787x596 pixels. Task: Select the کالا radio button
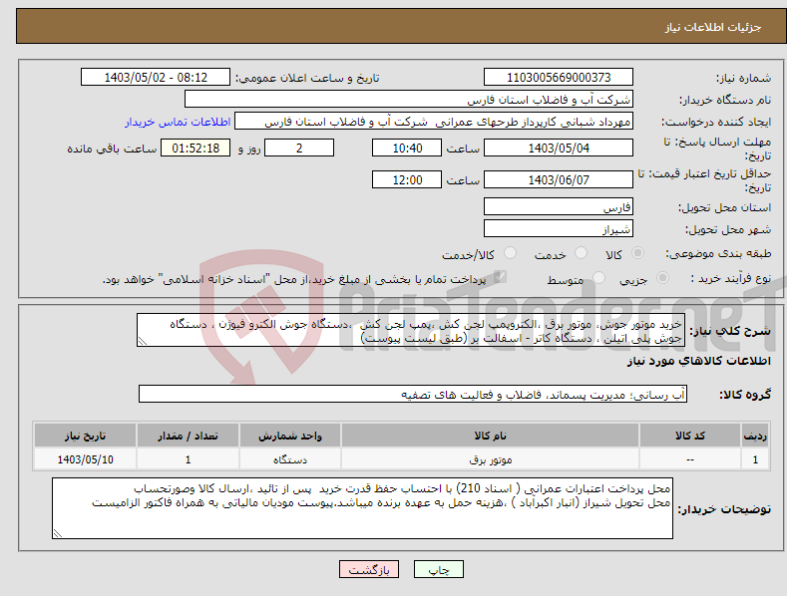tap(637, 253)
